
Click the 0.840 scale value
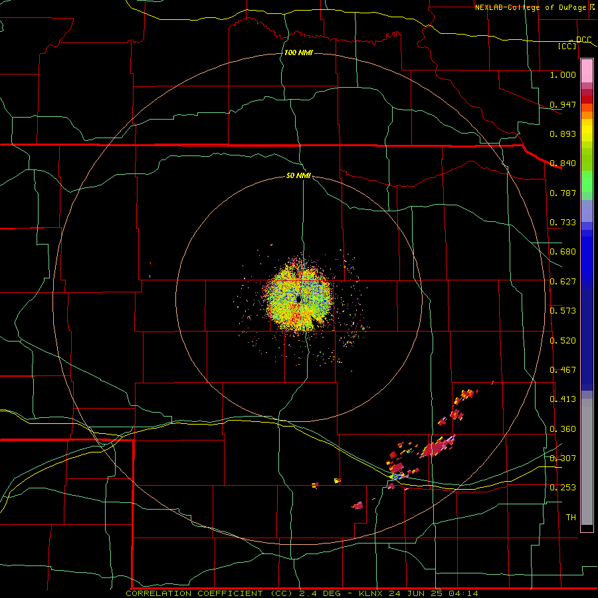click(x=563, y=163)
